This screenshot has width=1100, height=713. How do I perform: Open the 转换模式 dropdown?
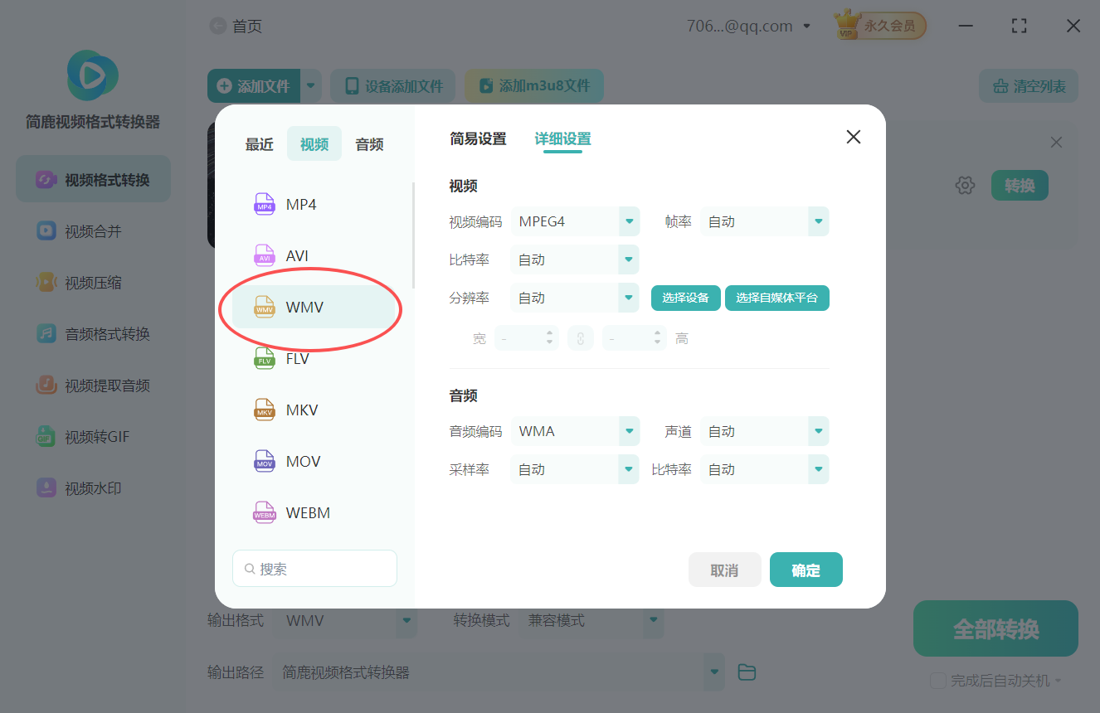point(591,620)
